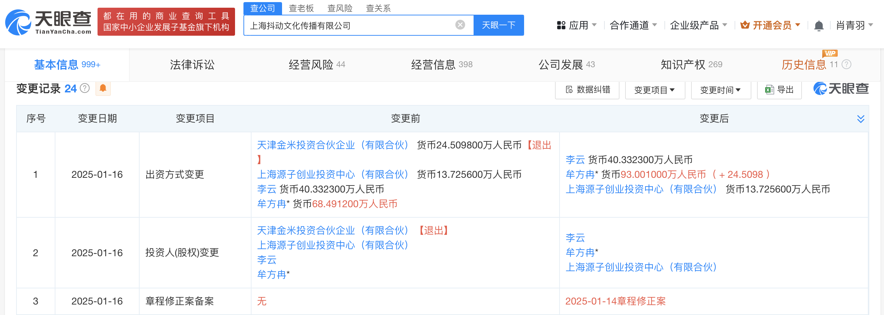Switch to the 查关系 search tab
This screenshot has height=315, width=884.
pyautogui.click(x=379, y=8)
